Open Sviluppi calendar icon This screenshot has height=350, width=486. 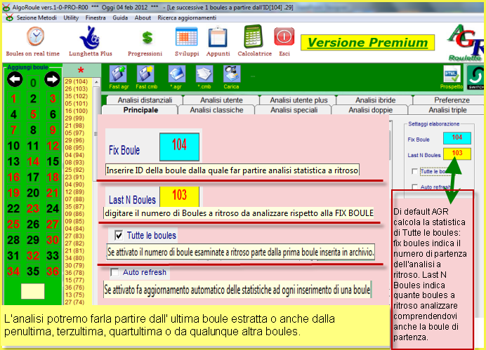click(186, 38)
